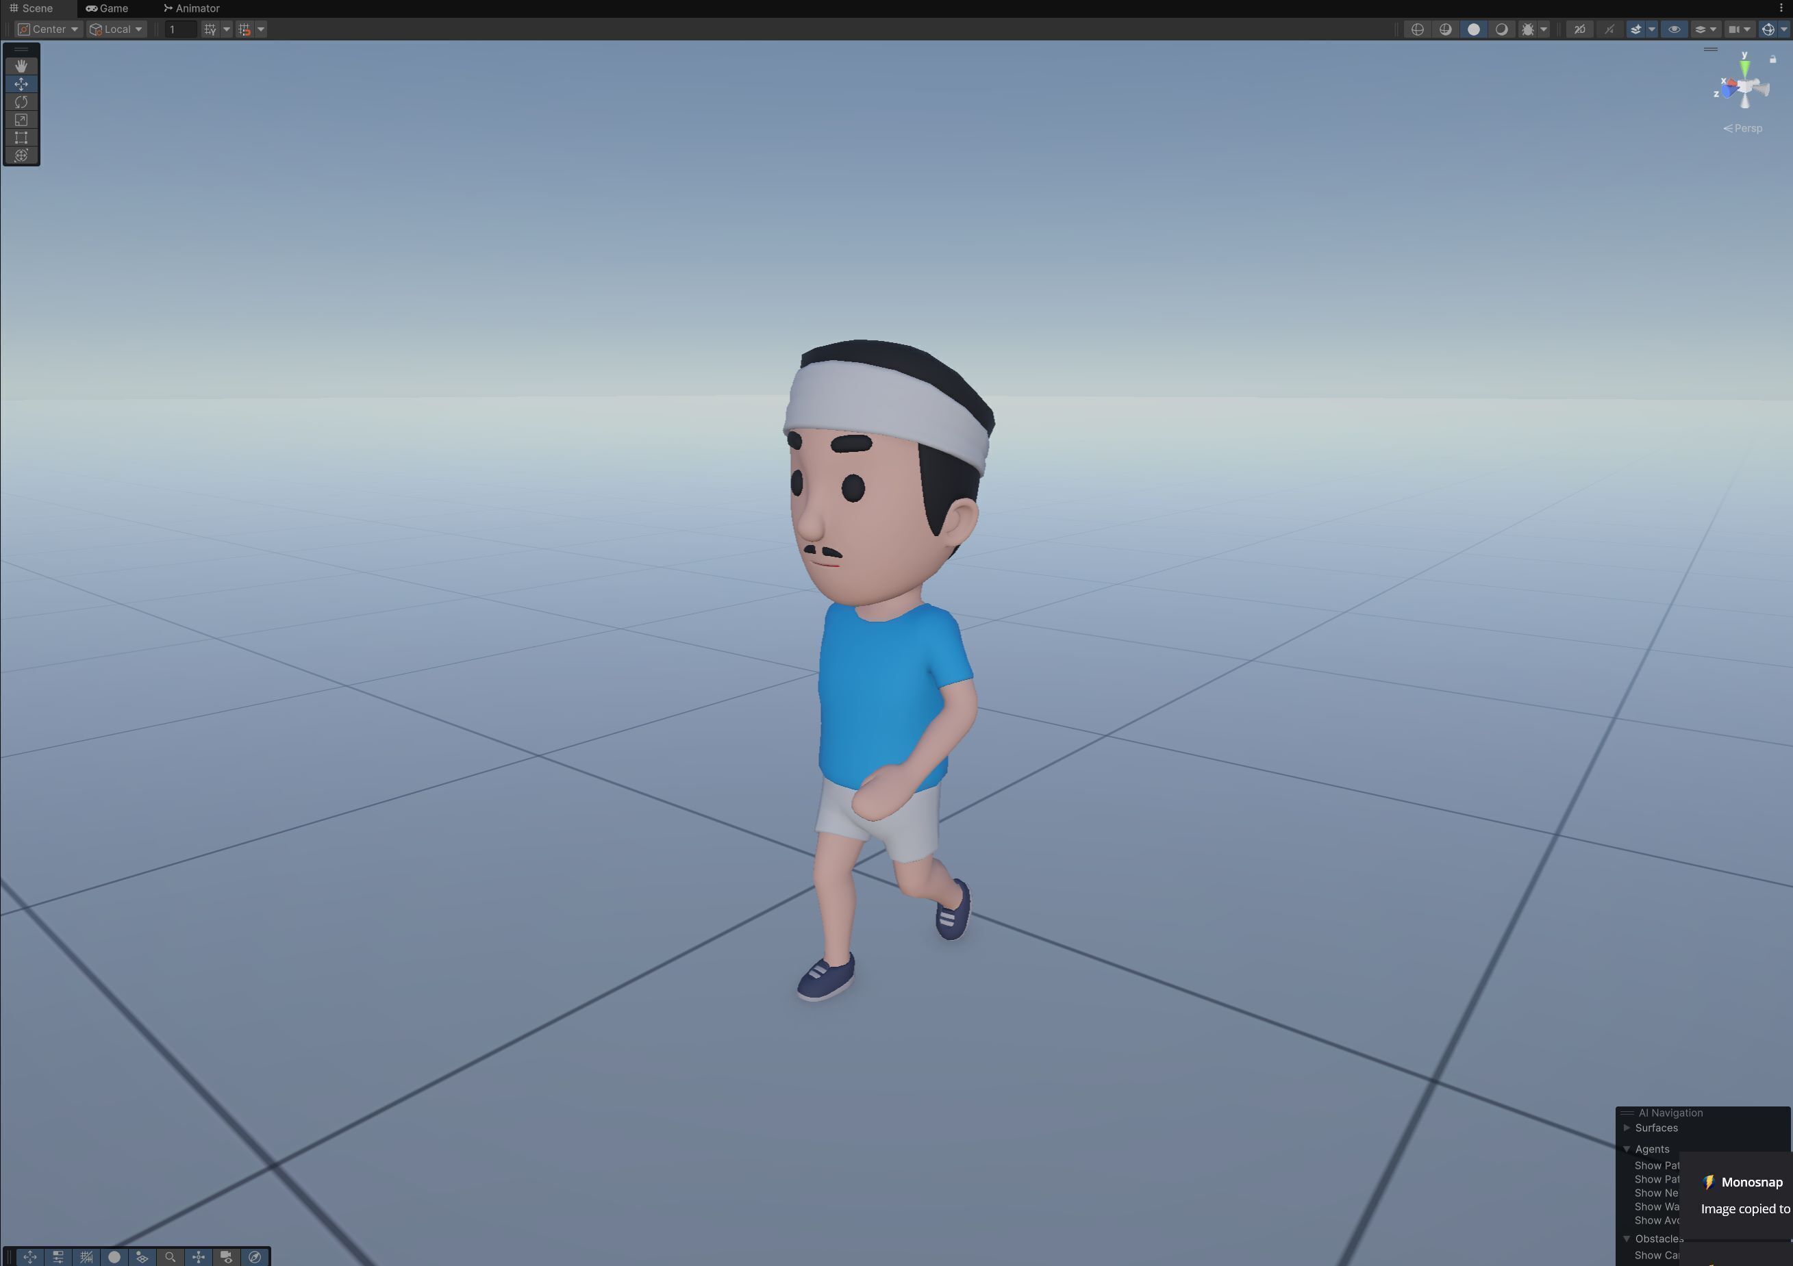Open debug draw mode dropdown arrow
1793x1266 pixels.
(1544, 29)
